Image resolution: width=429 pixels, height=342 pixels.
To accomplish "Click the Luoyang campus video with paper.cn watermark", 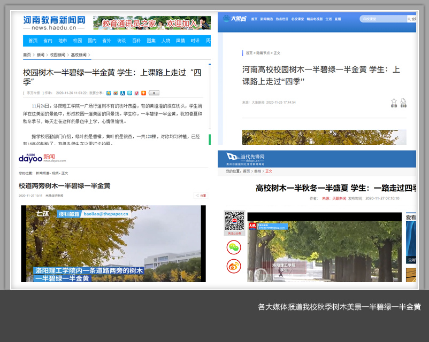I will pos(113,243).
